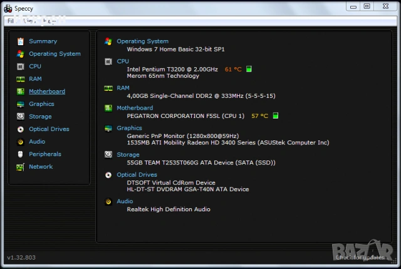This screenshot has width=401, height=269.
Task: Select the underlined Motherboard sidebar entry
Action: (x=47, y=92)
